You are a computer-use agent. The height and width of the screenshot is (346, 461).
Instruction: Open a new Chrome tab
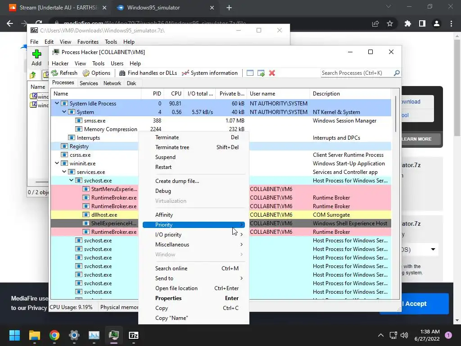(x=229, y=8)
